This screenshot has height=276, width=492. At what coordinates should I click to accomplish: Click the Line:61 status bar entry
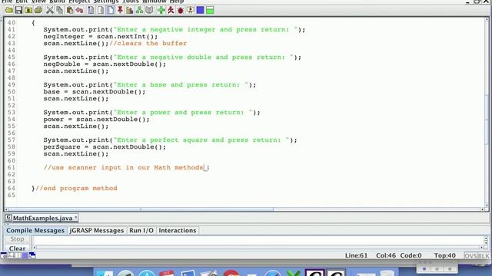356,255
